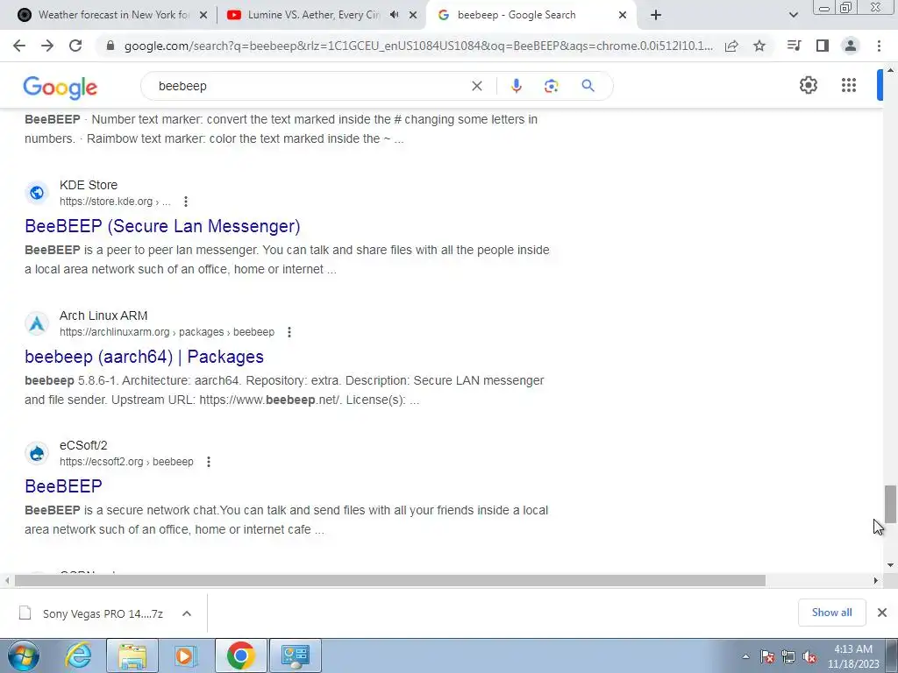Switch to Lumine VS. Aether YouTube tab
This screenshot has width=898, height=673.
[314, 15]
